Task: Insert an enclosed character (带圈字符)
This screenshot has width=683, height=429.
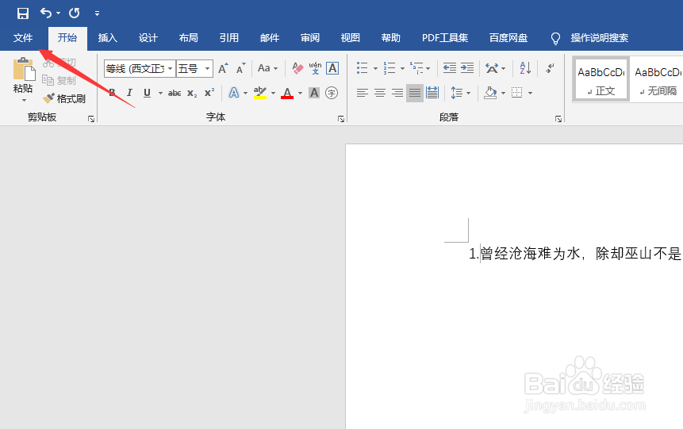Action: (x=332, y=93)
